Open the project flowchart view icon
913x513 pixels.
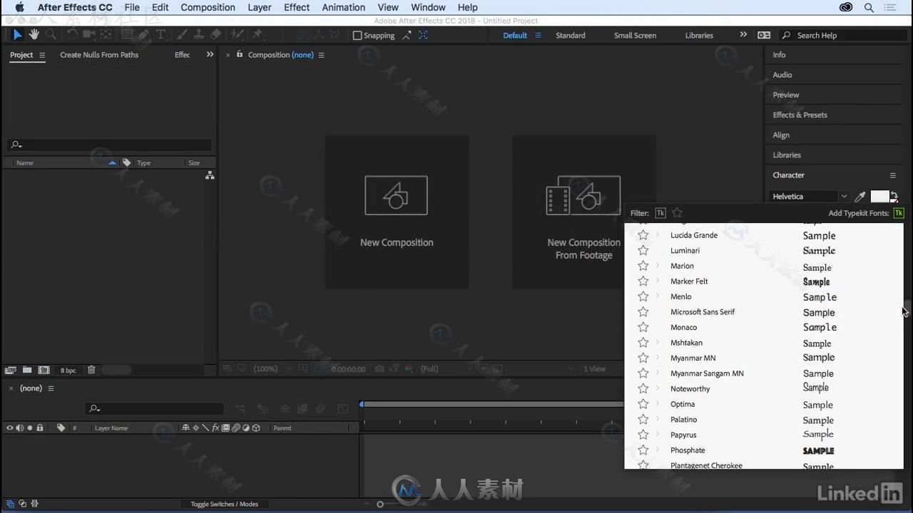point(210,175)
